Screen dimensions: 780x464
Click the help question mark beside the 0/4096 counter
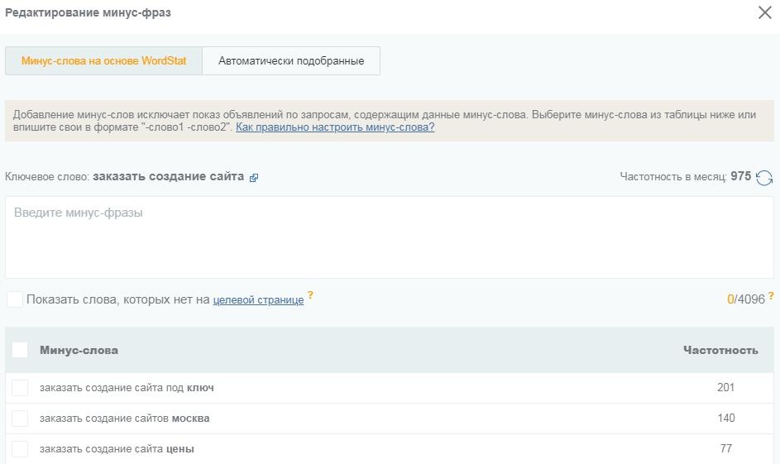tap(772, 294)
